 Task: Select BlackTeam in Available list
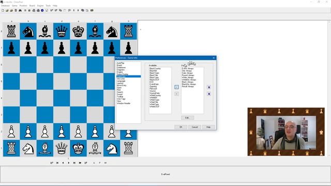tap(154, 73)
